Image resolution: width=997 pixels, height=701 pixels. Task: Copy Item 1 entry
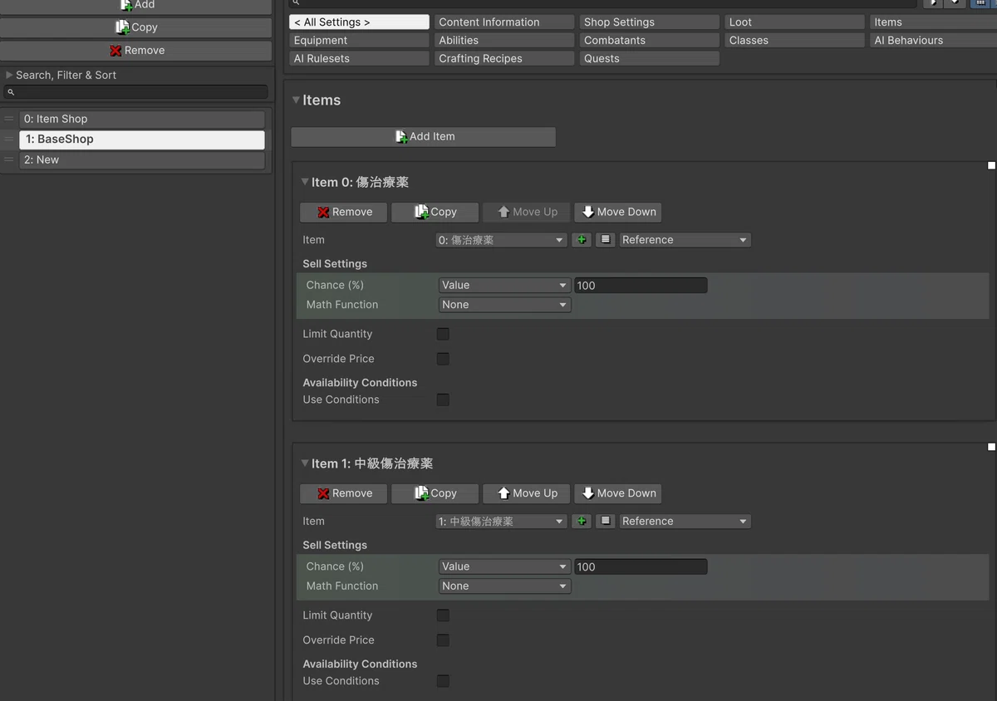coord(435,493)
